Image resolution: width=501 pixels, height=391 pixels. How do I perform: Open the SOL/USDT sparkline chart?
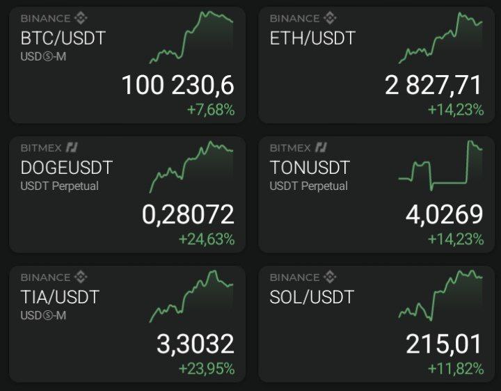440,295
